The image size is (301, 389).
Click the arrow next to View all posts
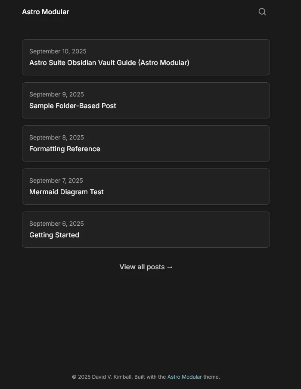coord(170,267)
